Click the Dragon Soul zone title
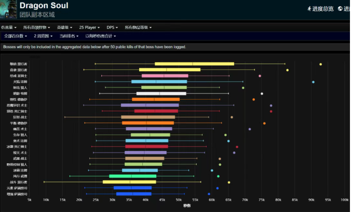351x212 pixels. 44,6
